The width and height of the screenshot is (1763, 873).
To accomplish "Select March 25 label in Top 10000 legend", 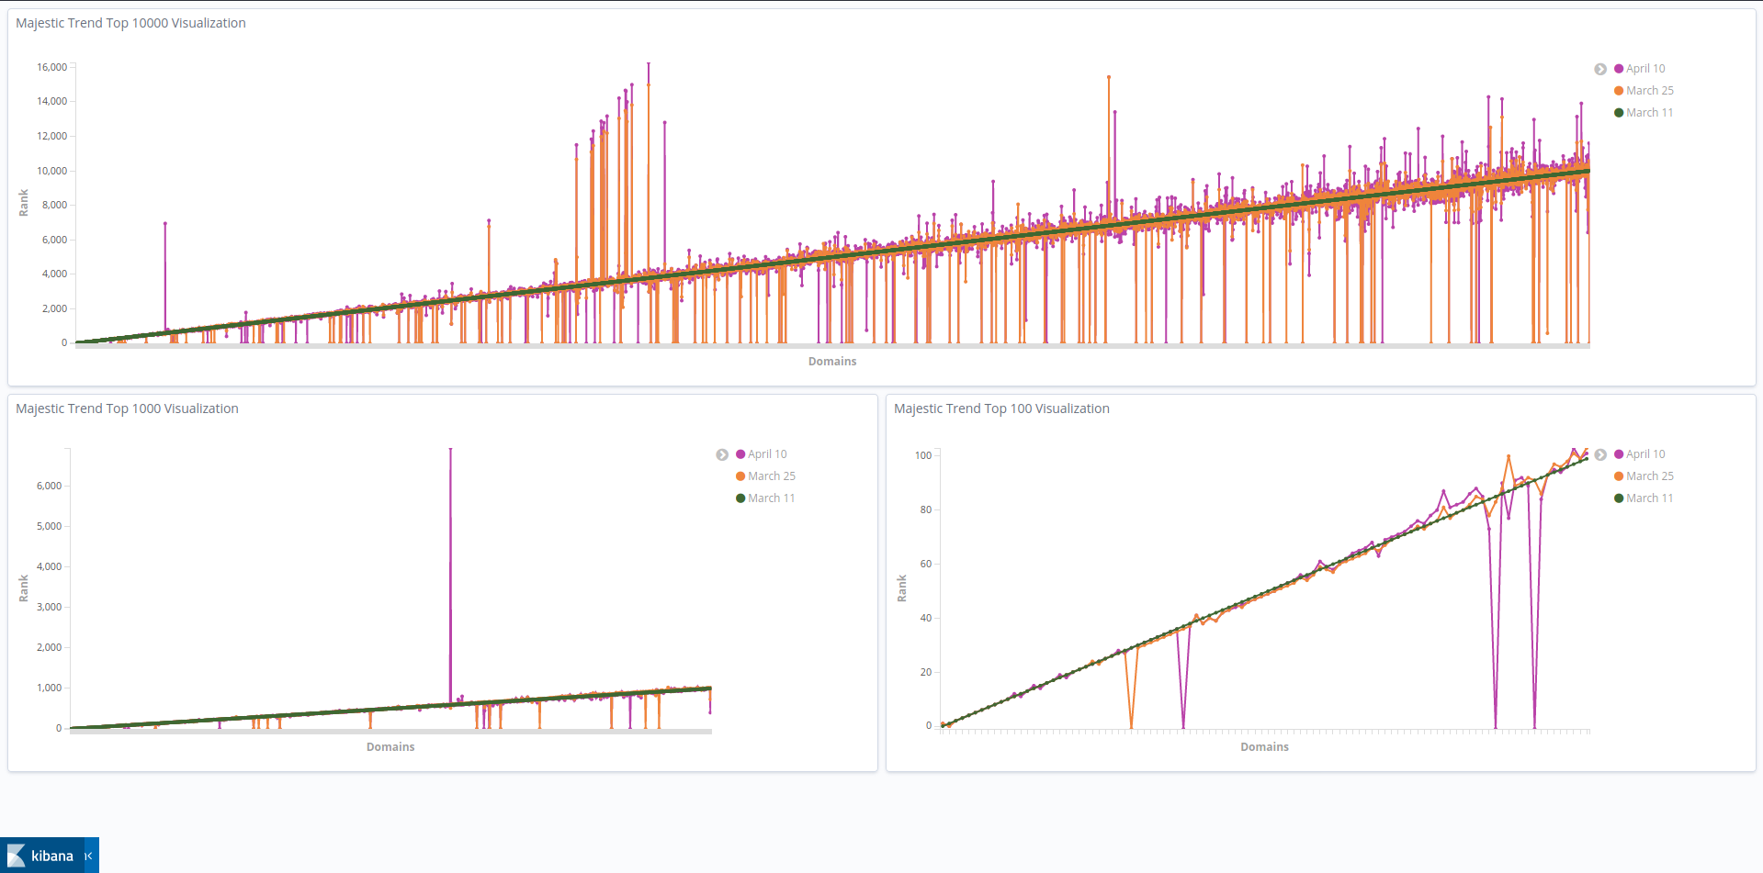I will coord(1650,91).
